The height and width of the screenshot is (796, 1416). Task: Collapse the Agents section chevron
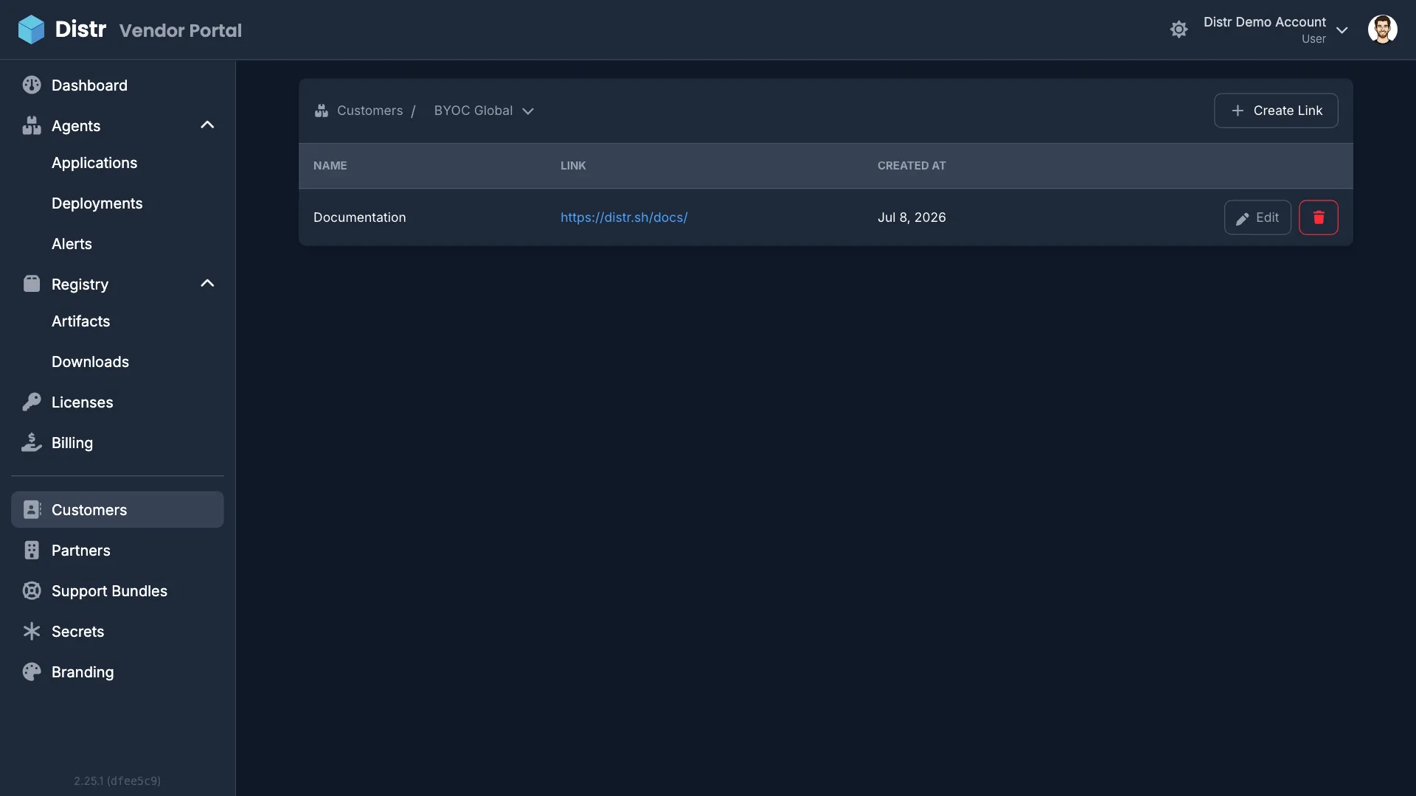[x=207, y=125]
